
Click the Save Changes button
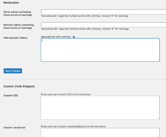pyautogui.click(x=13, y=71)
